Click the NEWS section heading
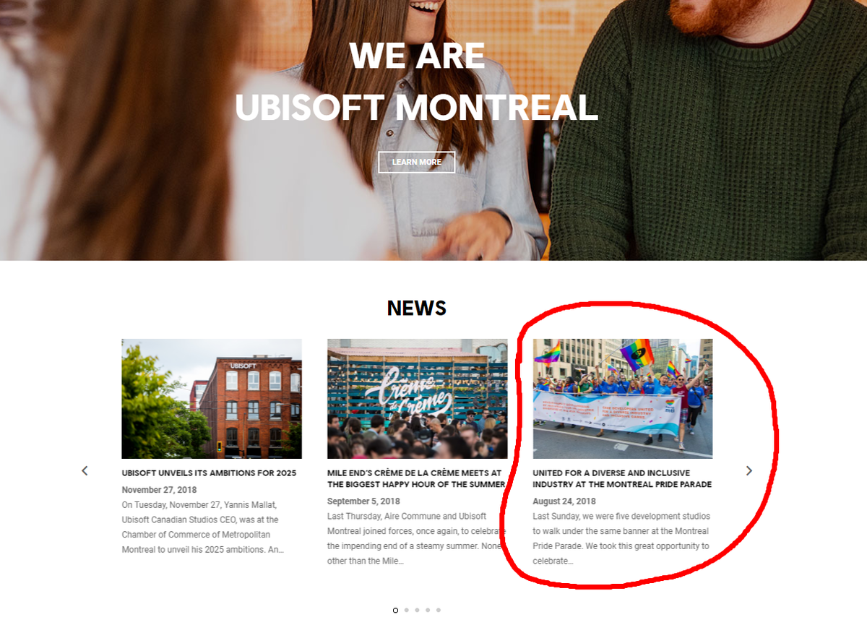Screen dimensions: 867x625 click(x=417, y=309)
